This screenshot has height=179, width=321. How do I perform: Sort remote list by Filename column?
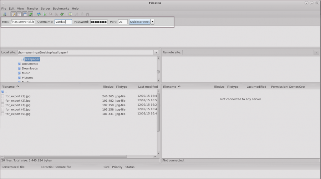(x=169, y=87)
